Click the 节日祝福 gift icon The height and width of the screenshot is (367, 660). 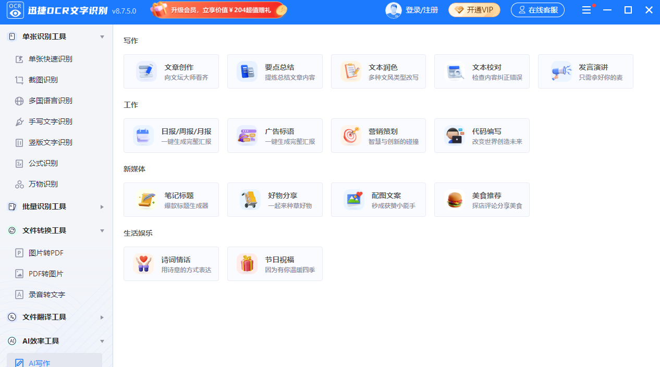click(247, 263)
